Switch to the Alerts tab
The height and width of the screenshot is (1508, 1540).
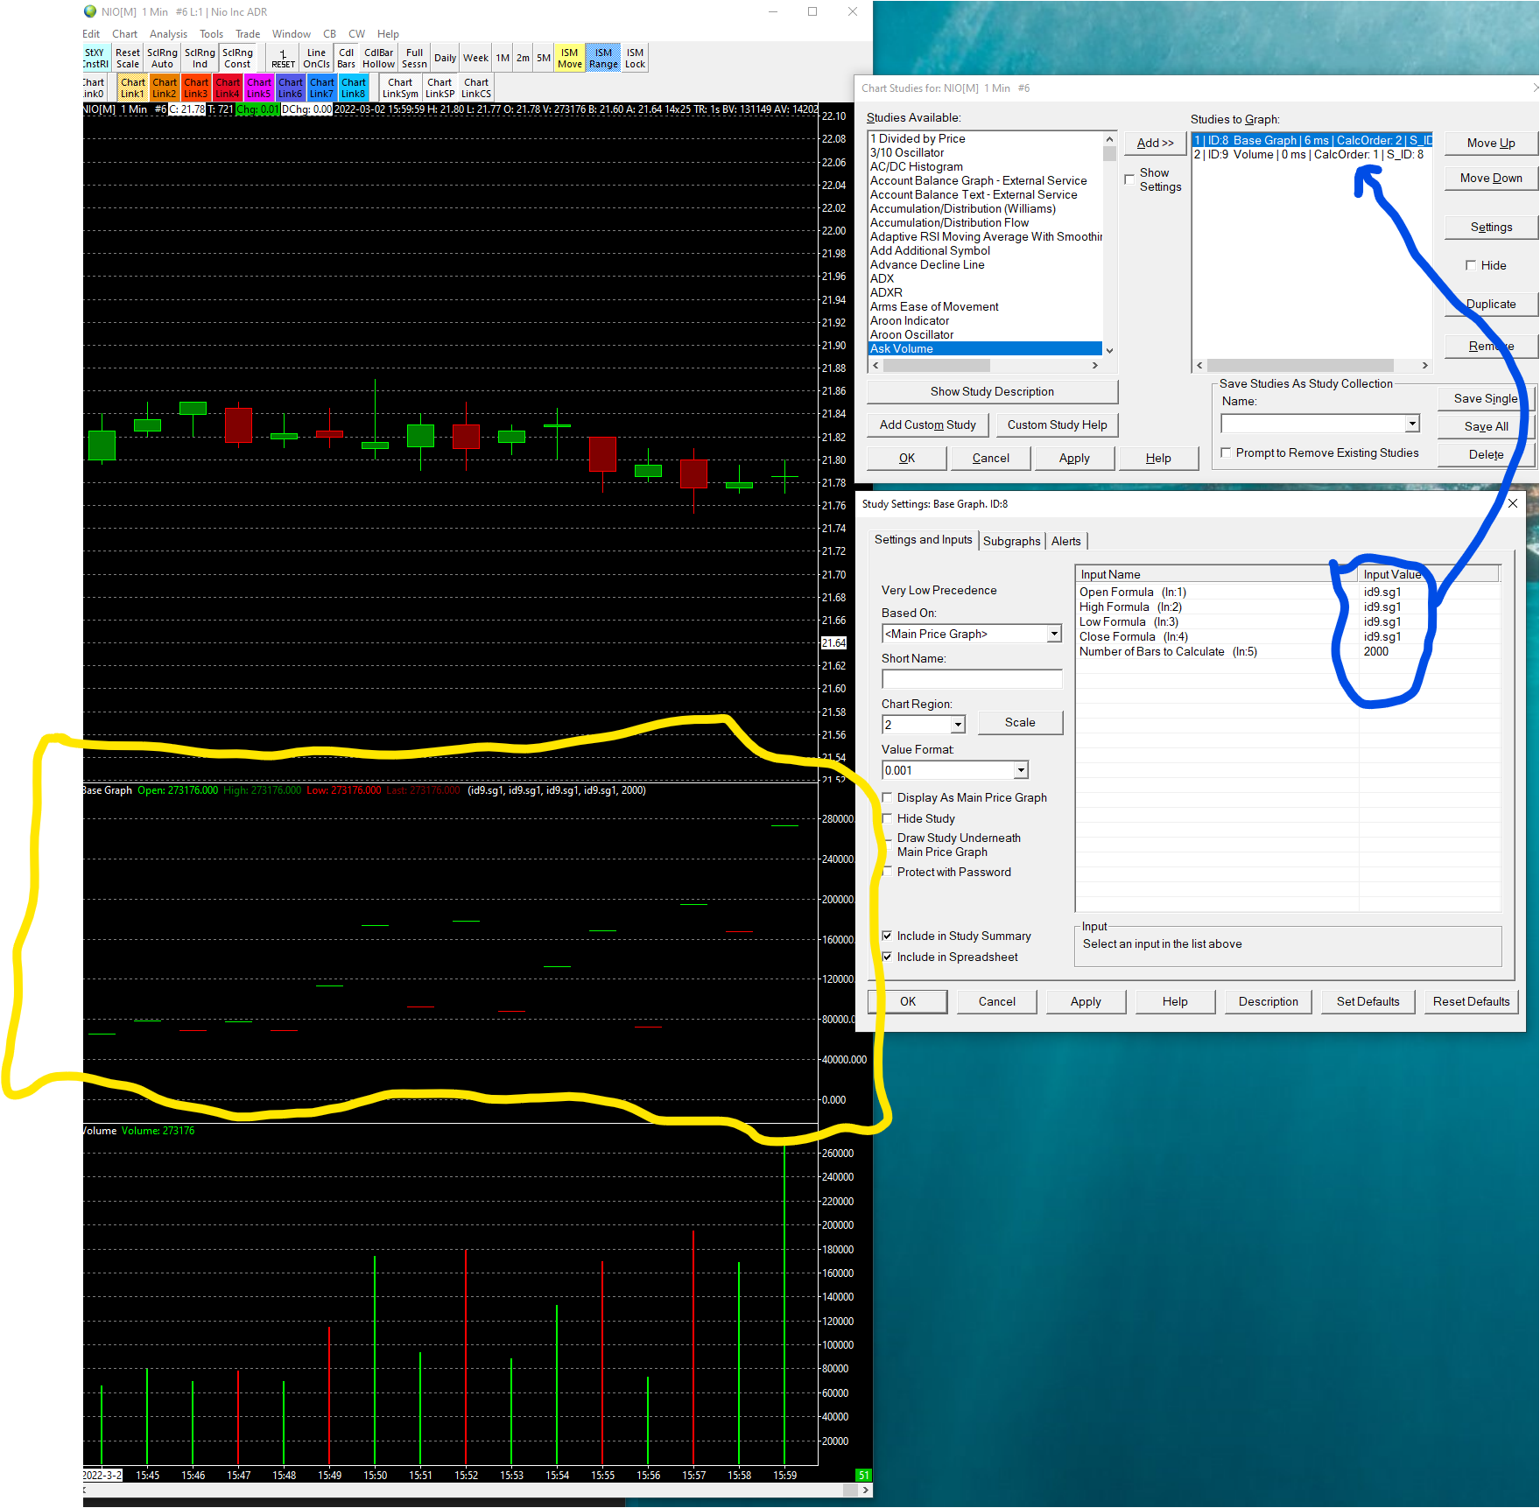(x=1065, y=541)
